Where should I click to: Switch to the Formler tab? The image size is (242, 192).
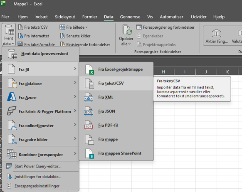[x=90, y=17]
